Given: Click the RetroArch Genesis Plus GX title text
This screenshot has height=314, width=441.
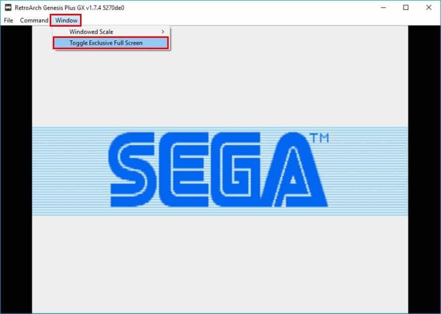Looking at the screenshot, I should (x=69, y=8).
